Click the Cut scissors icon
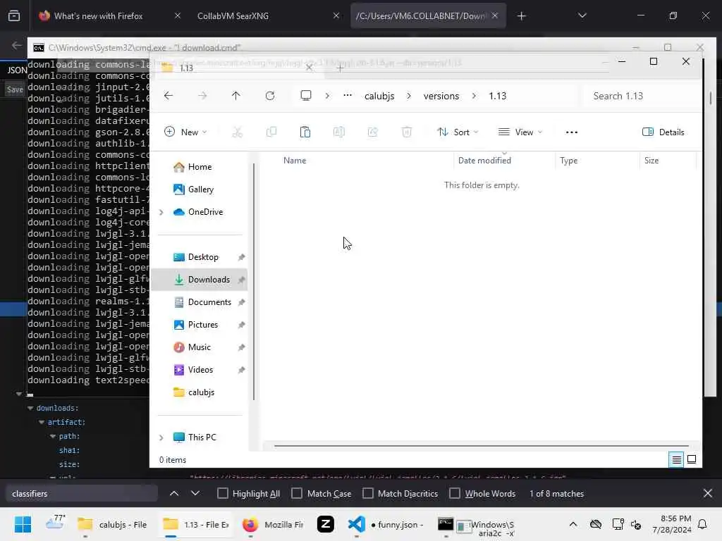The height and width of the screenshot is (541, 722). [237, 132]
